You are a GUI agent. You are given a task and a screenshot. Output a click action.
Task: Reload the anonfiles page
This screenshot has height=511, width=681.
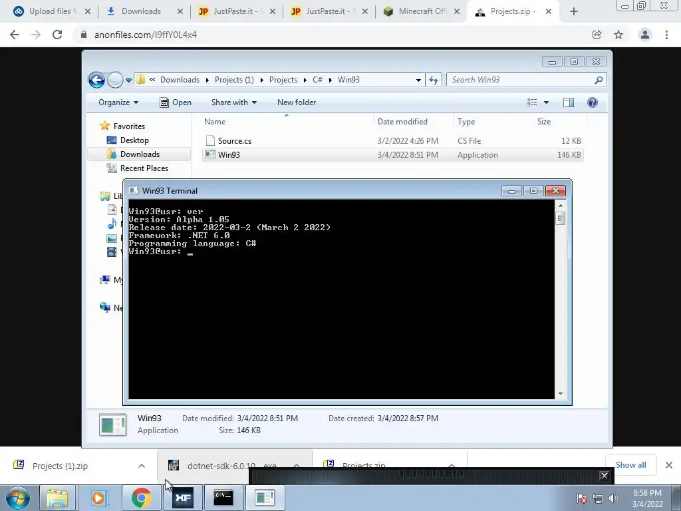click(x=57, y=35)
